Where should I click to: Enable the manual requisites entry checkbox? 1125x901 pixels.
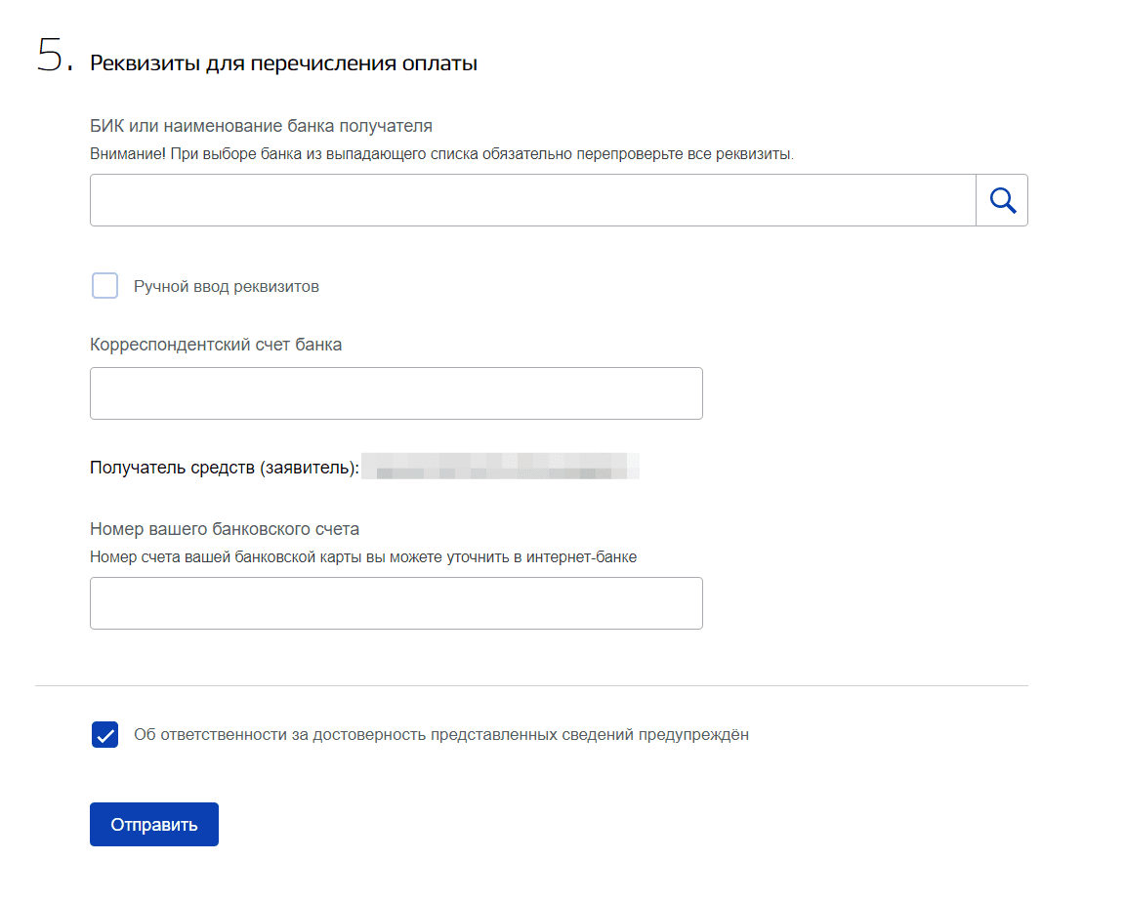tap(104, 286)
